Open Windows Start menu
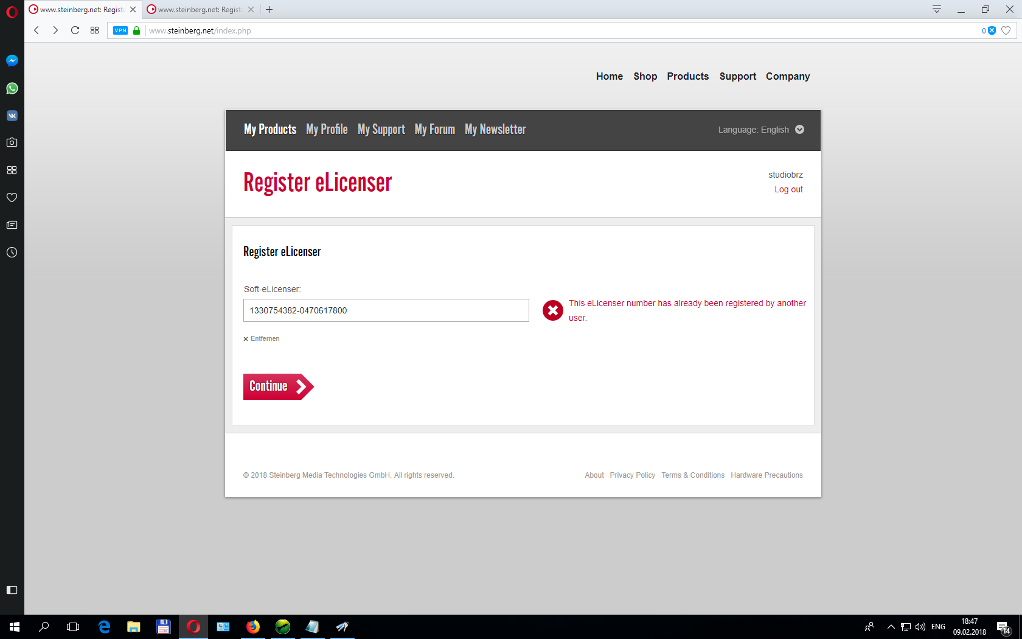1022x639 pixels. (15, 627)
